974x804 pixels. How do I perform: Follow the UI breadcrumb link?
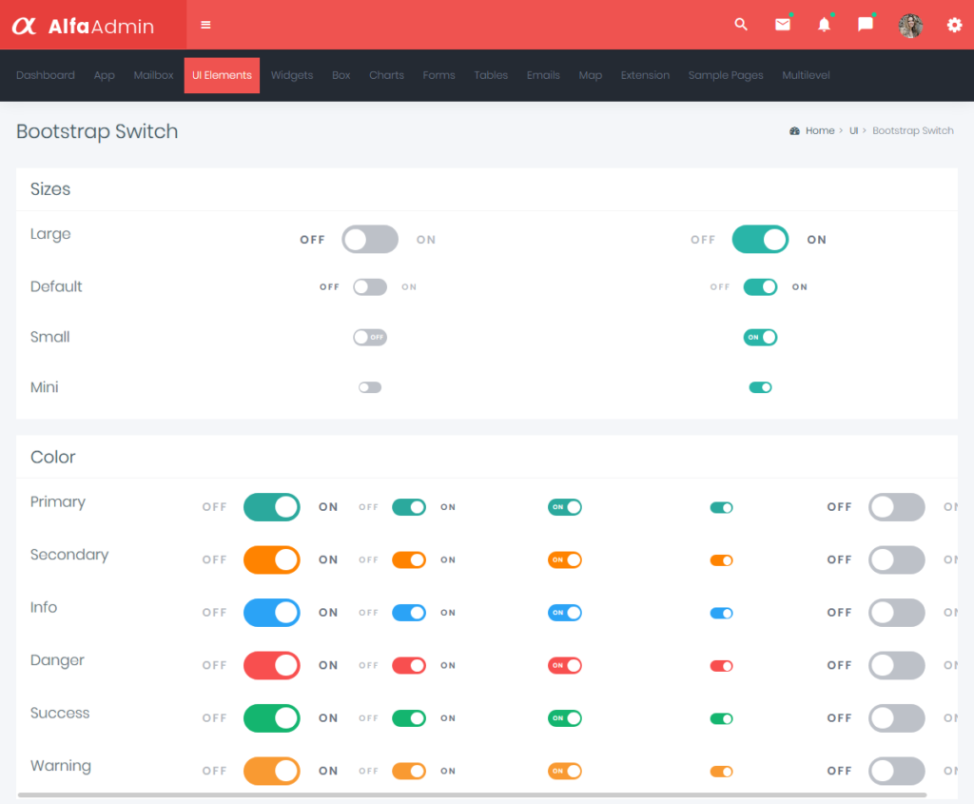coord(853,130)
